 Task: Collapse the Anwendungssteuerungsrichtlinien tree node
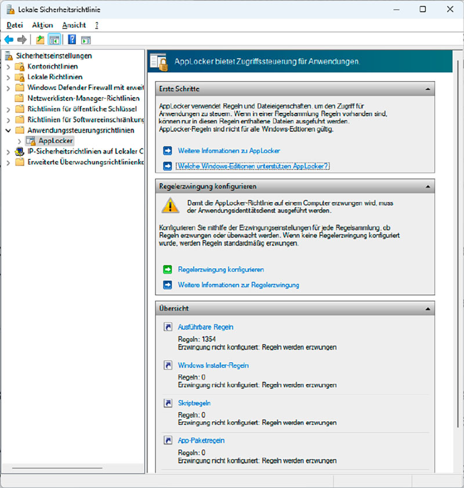(8, 130)
